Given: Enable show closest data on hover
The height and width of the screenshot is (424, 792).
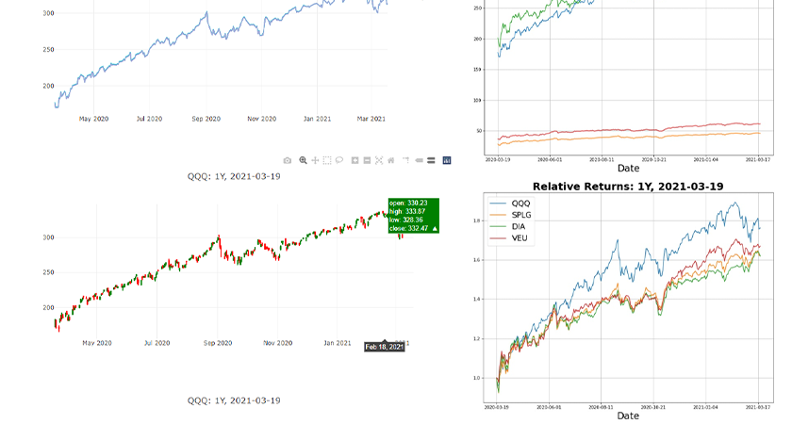Looking at the screenshot, I should (x=419, y=160).
